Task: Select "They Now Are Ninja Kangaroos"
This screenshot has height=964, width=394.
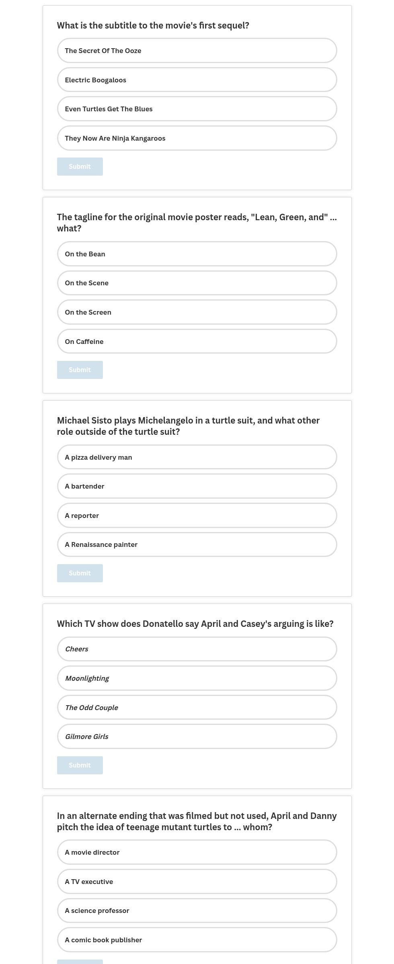Action: click(x=197, y=138)
